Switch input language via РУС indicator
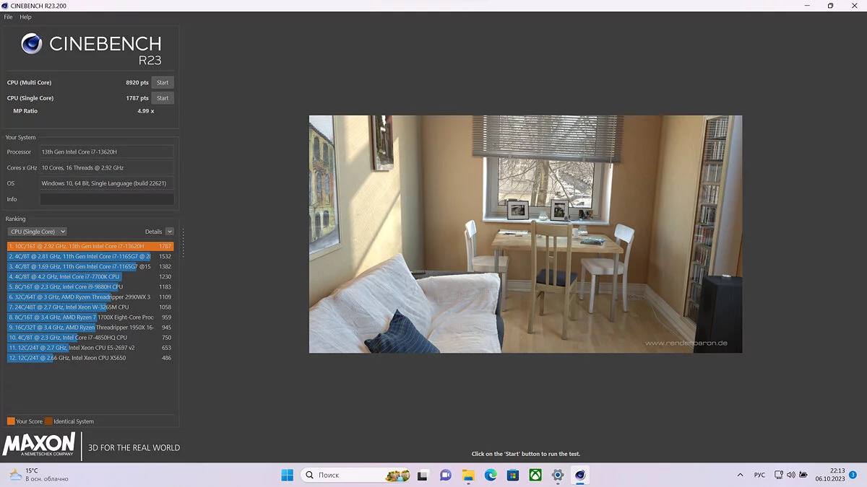 point(759,475)
